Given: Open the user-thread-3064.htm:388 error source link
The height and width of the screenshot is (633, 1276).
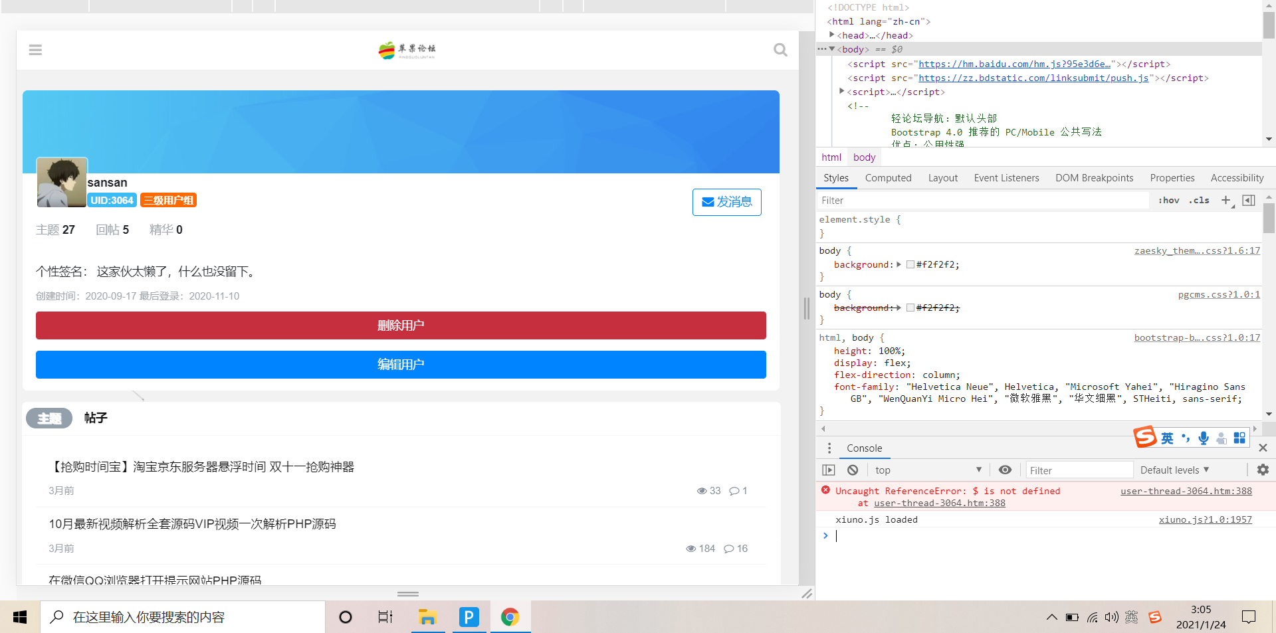Looking at the screenshot, I should (1186, 491).
